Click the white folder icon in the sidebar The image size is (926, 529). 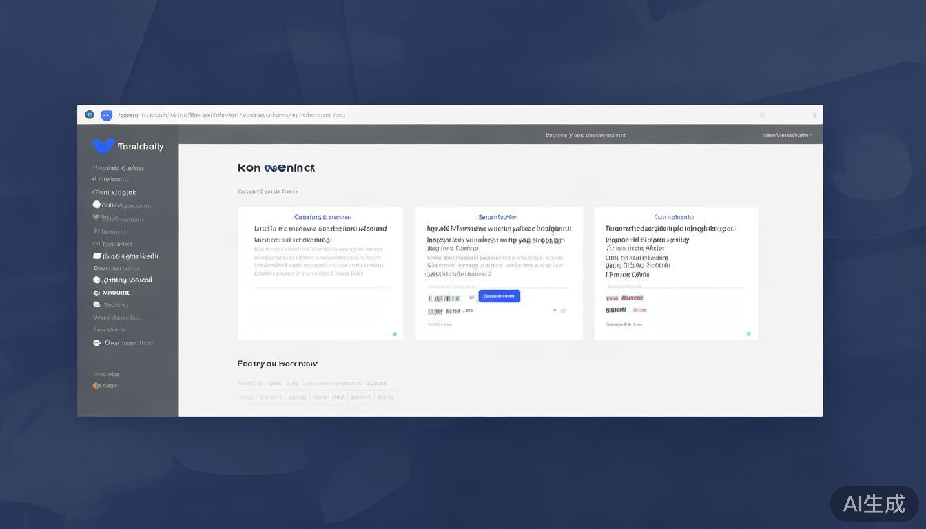97,256
